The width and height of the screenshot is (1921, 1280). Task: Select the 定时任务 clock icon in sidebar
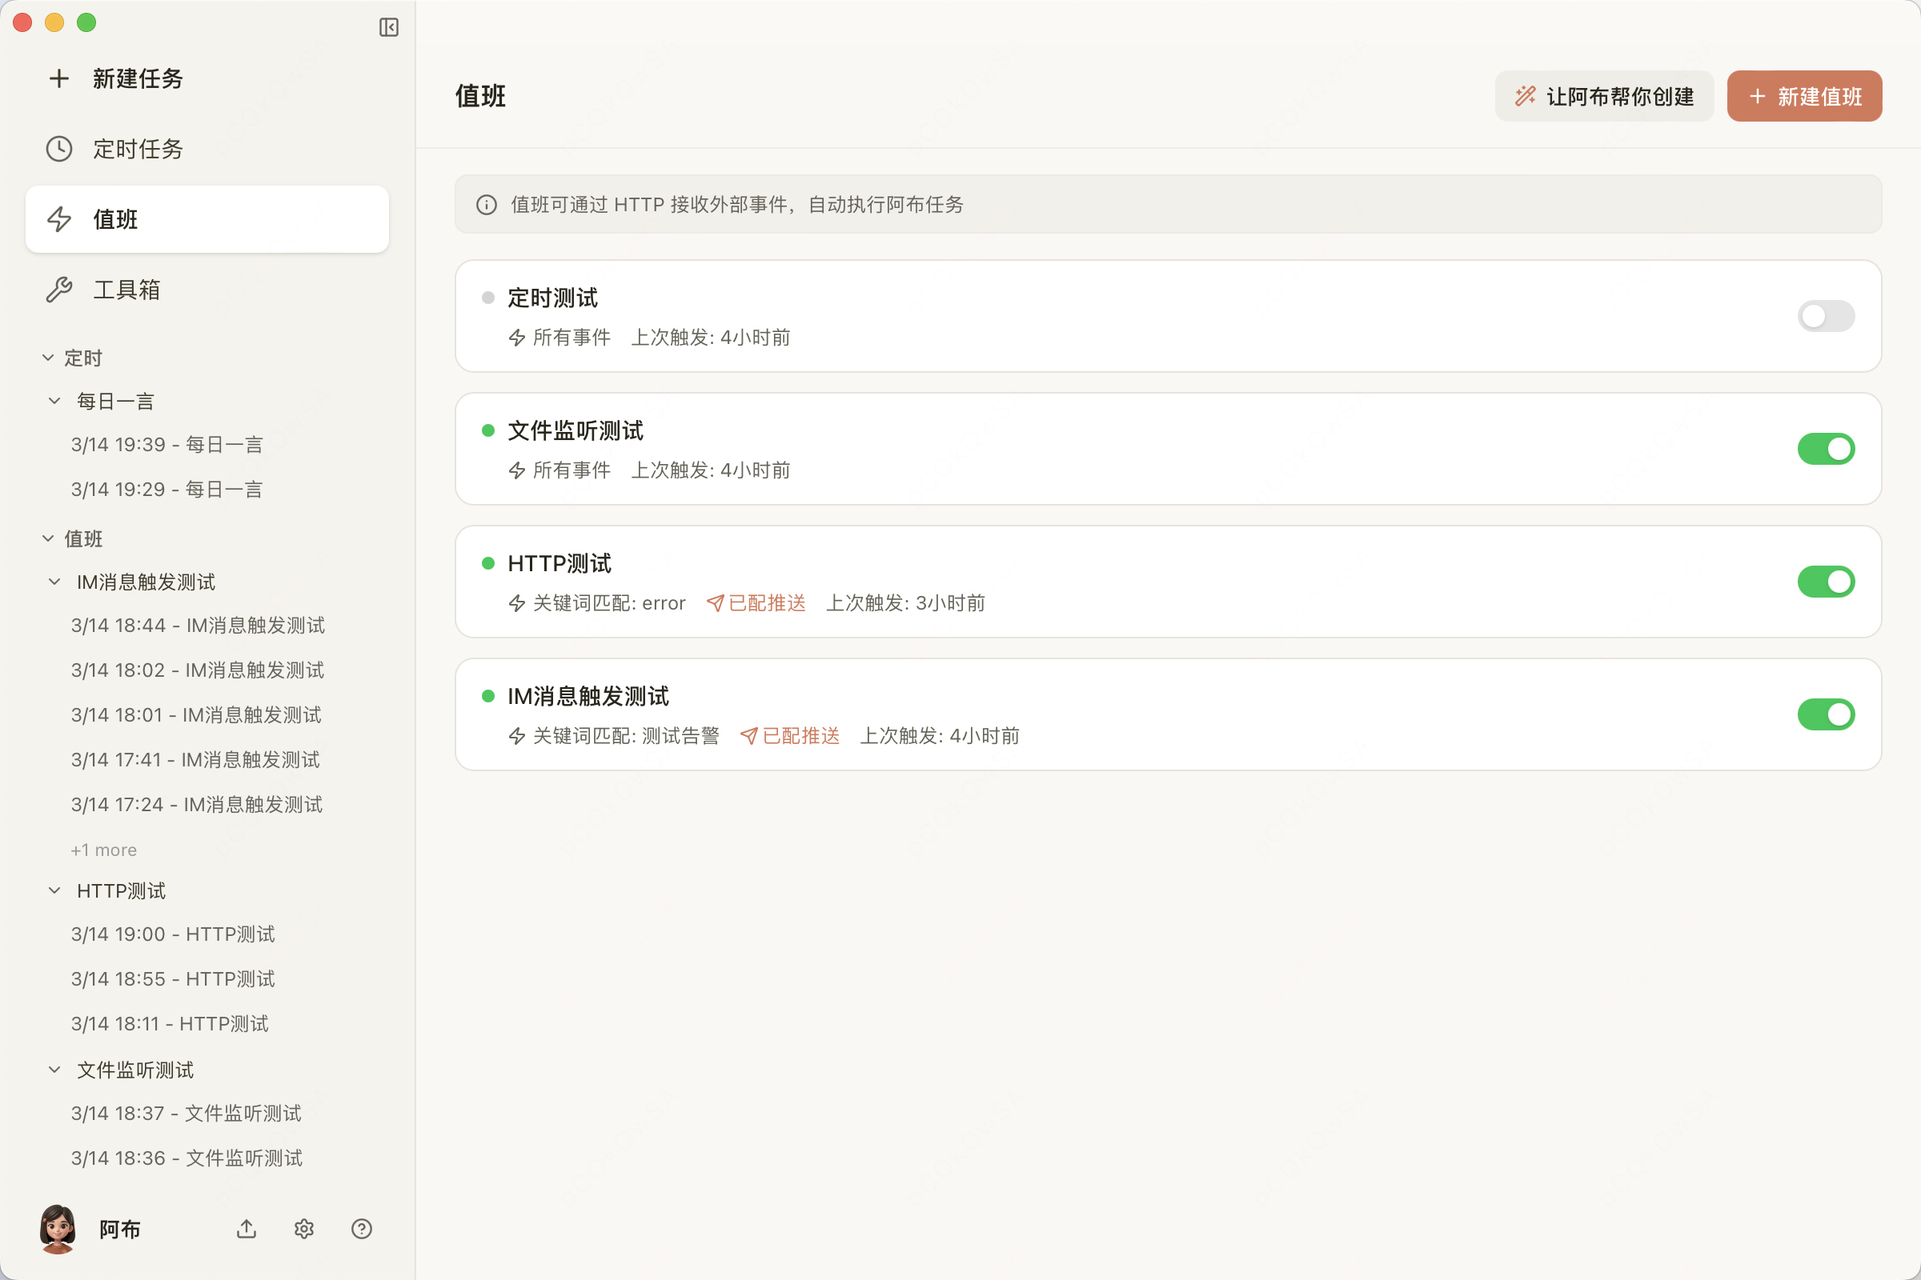click(58, 149)
